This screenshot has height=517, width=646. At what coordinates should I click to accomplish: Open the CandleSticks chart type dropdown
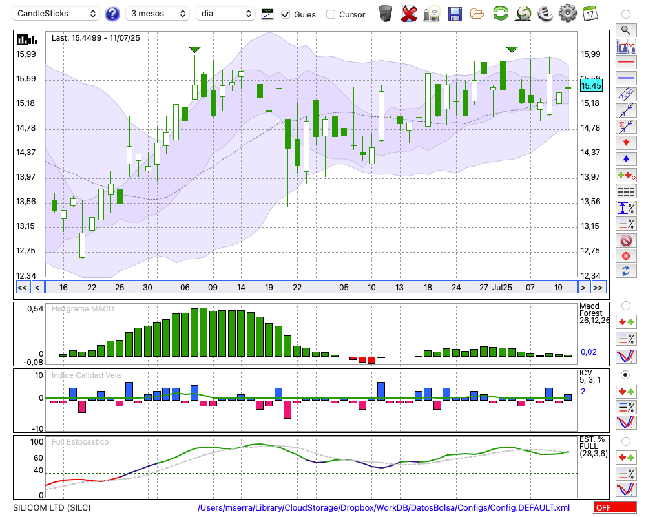(x=56, y=14)
